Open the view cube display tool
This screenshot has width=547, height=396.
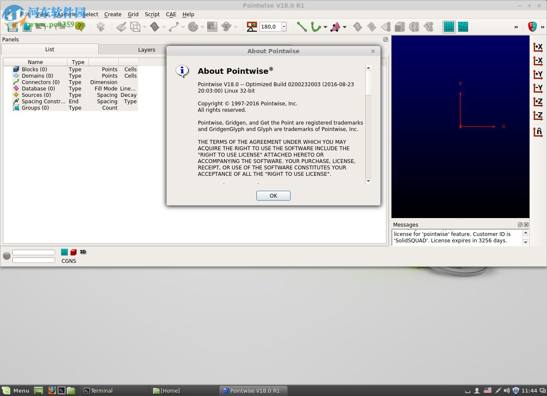coord(134,26)
